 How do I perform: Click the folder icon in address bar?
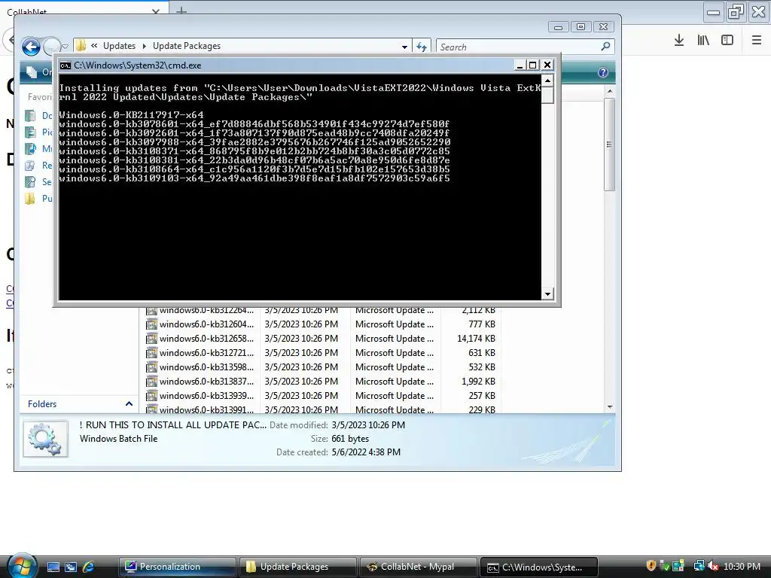[x=81, y=46]
